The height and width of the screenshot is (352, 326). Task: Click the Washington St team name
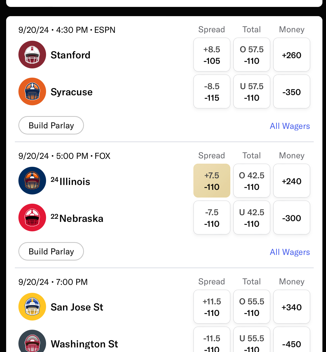[x=84, y=344]
